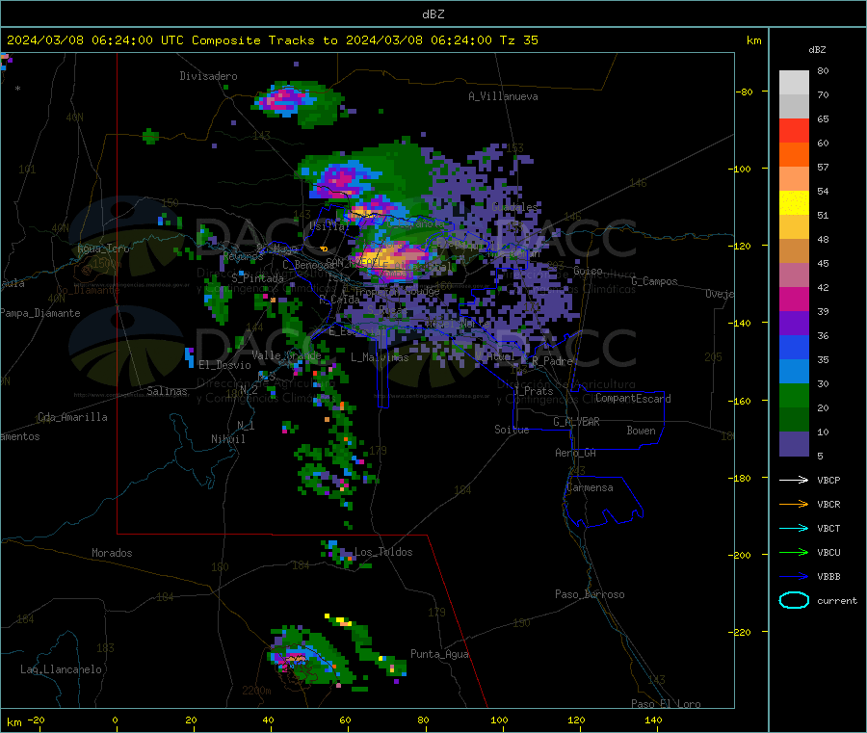Viewport: 867px width, 733px height.
Task: Click the G_Campos place label
Action: [x=654, y=281]
